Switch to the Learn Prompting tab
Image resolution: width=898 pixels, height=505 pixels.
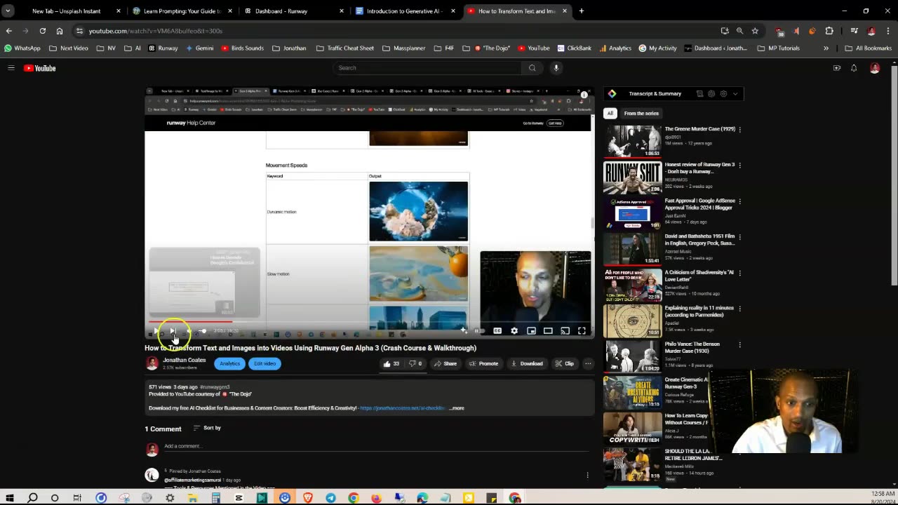(x=182, y=11)
